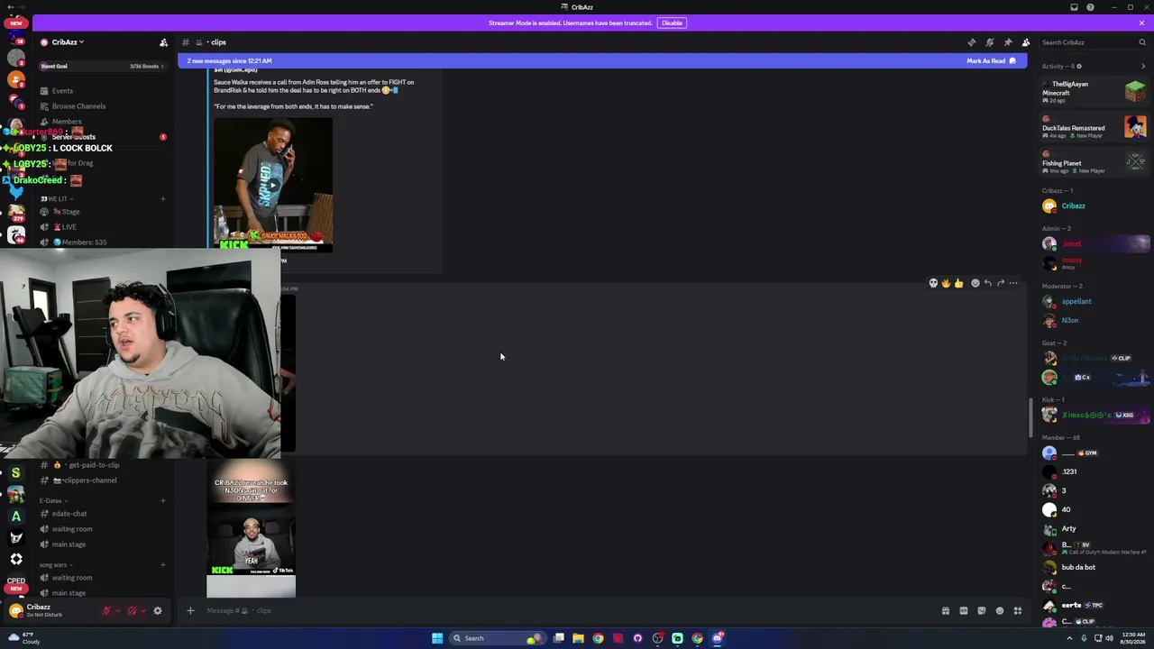1154x649 pixels.
Task: Toggle the member list icon
Action: (1026, 42)
